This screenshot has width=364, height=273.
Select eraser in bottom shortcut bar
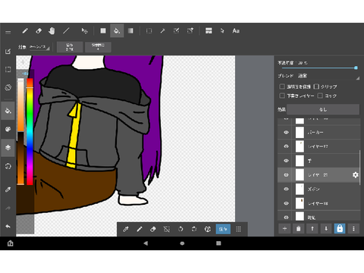153,229
